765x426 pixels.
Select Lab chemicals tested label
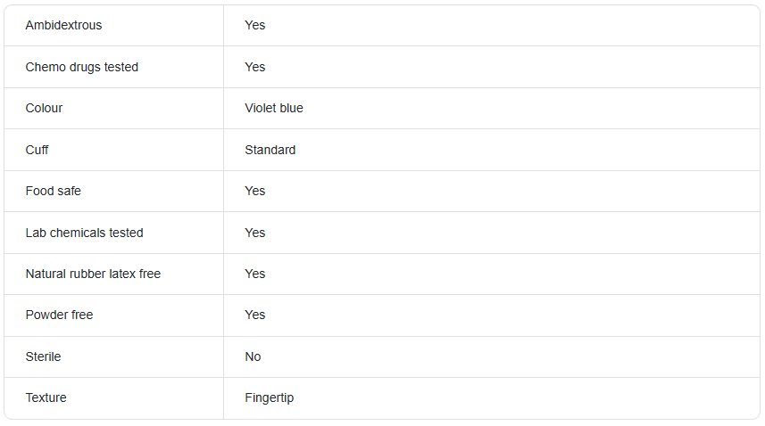[x=85, y=233]
